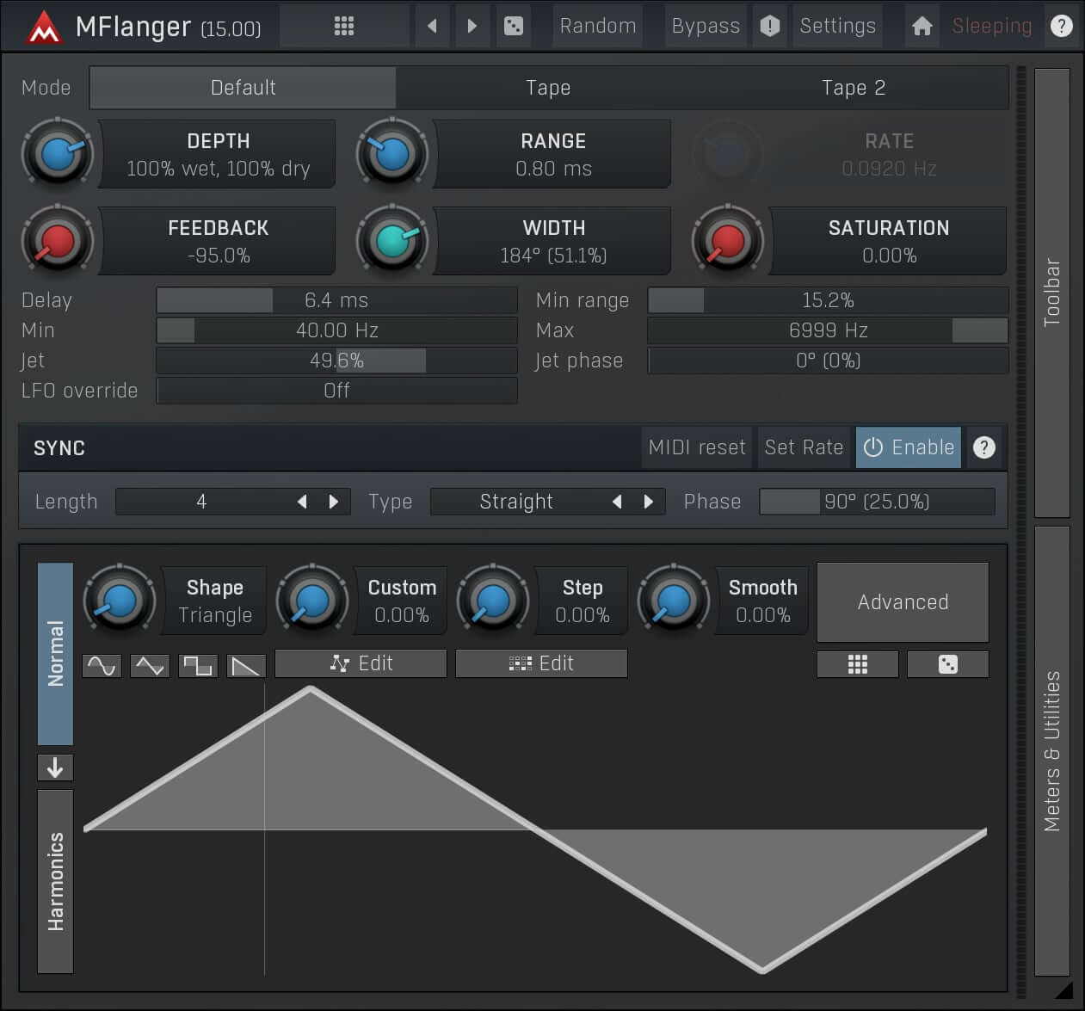Click the previous arrow for Length value
Image resolution: width=1085 pixels, height=1011 pixels.
tap(302, 502)
